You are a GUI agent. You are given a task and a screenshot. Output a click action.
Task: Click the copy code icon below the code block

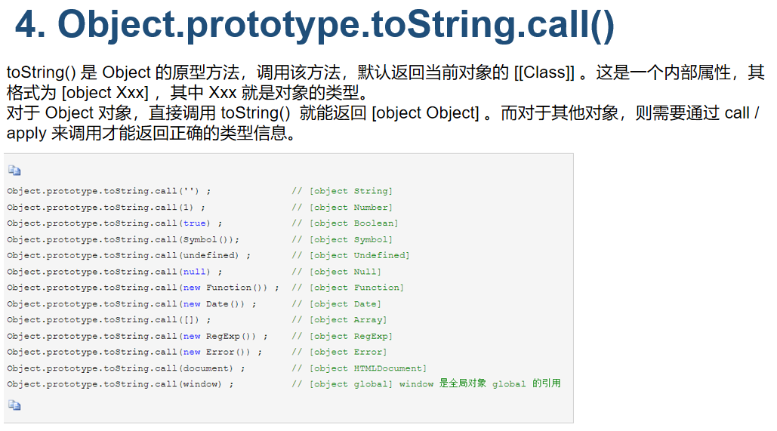pyautogui.click(x=14, y=405)
